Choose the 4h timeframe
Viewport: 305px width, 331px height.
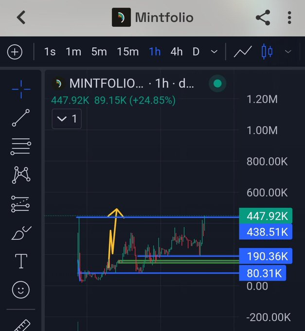click(x=177, y=52)
